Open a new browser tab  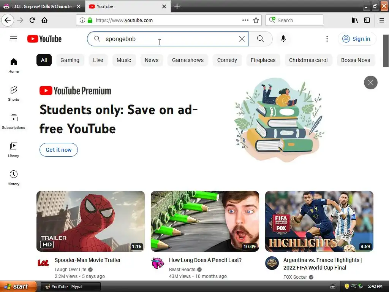(177, 6)
